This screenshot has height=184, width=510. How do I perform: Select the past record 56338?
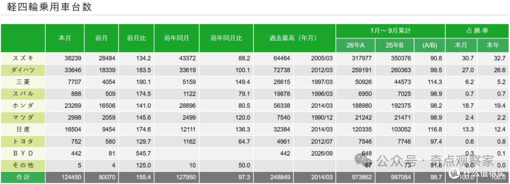pos(282,106)
